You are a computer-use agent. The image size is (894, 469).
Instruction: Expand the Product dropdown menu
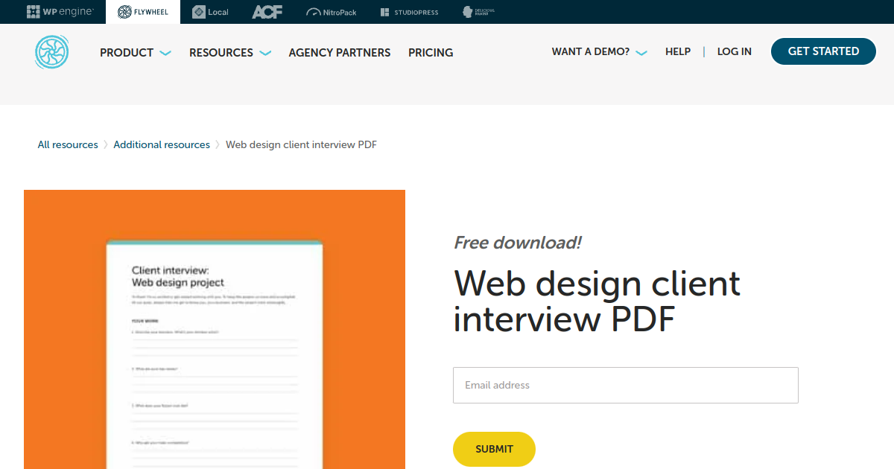[135, 53]
